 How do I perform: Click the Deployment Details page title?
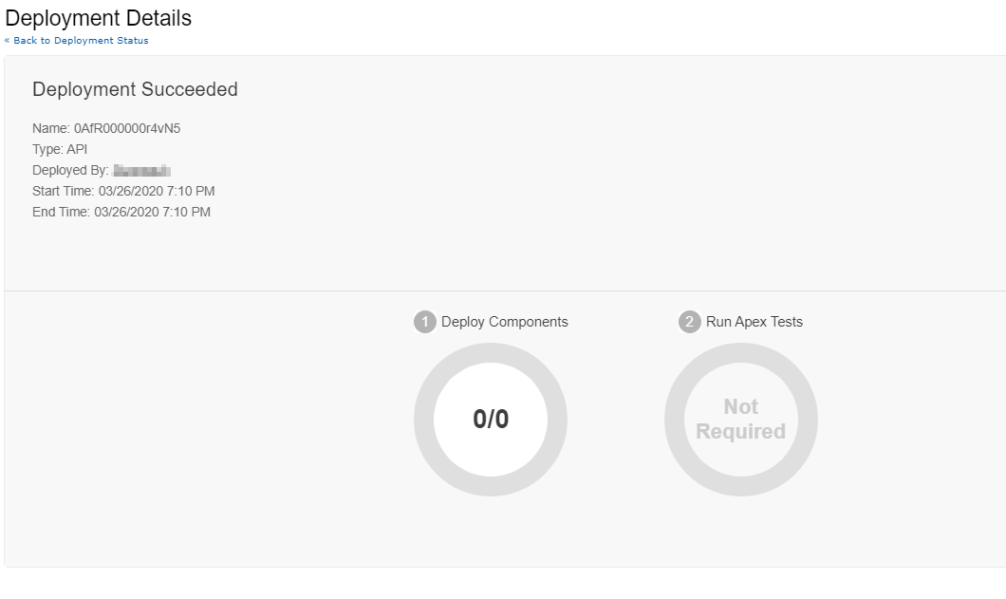click(99, 18)
